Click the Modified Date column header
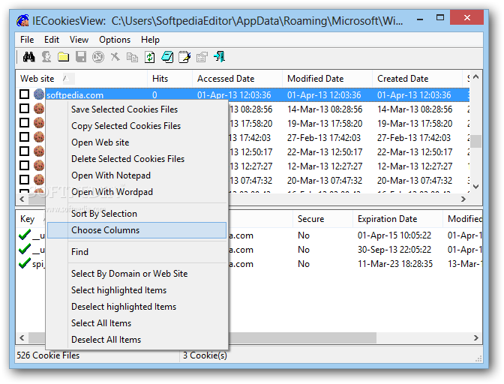The width and height of the screenshot is (504, 384). (x=327, y=79)
